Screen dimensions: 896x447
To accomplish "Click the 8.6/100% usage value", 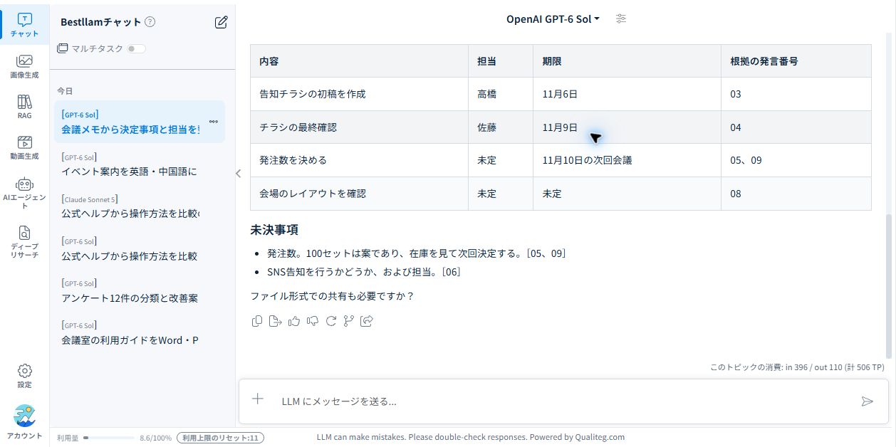I will point(155,438).
